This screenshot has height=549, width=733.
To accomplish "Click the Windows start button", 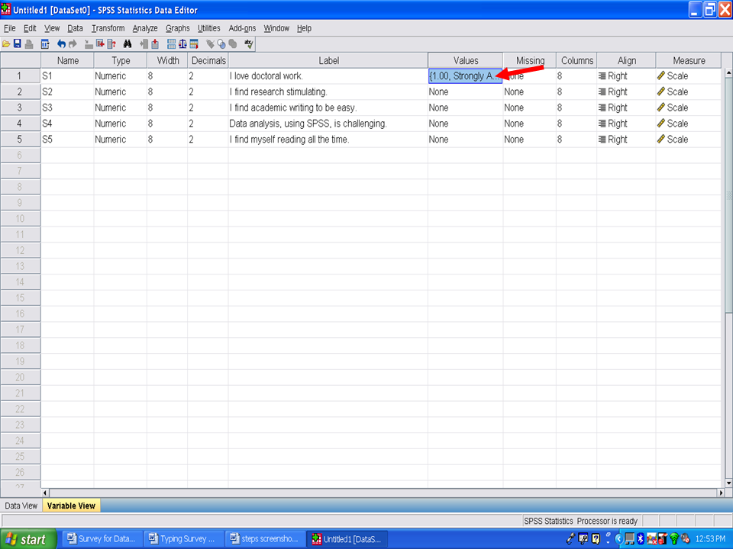I will (x=28, y=539).
